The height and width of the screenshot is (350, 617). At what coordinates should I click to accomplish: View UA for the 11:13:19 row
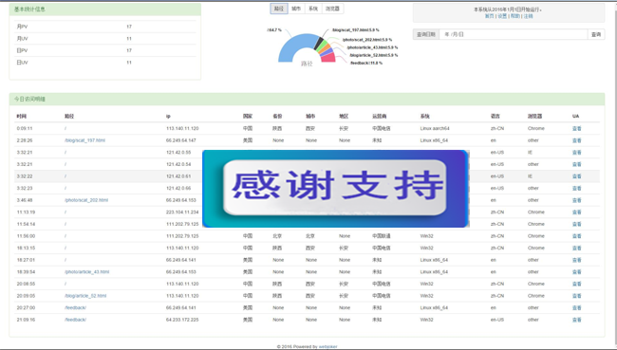point(576,212)
